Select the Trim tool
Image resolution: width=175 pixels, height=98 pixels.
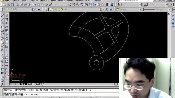7,50
